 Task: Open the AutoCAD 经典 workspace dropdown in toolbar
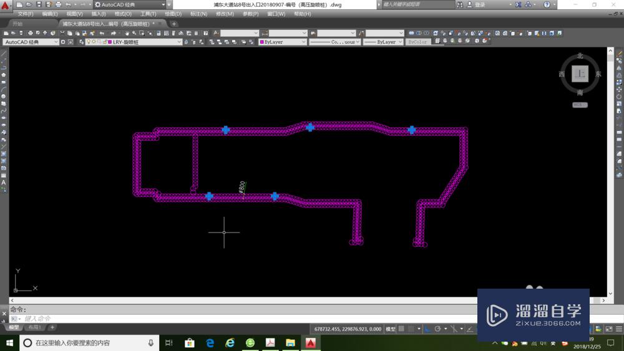coord(31,42)
